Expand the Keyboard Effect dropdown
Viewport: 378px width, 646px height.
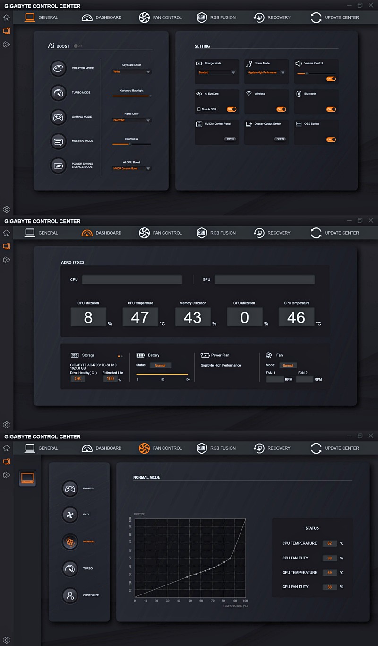pyautogui.click(x=131, y=72)
